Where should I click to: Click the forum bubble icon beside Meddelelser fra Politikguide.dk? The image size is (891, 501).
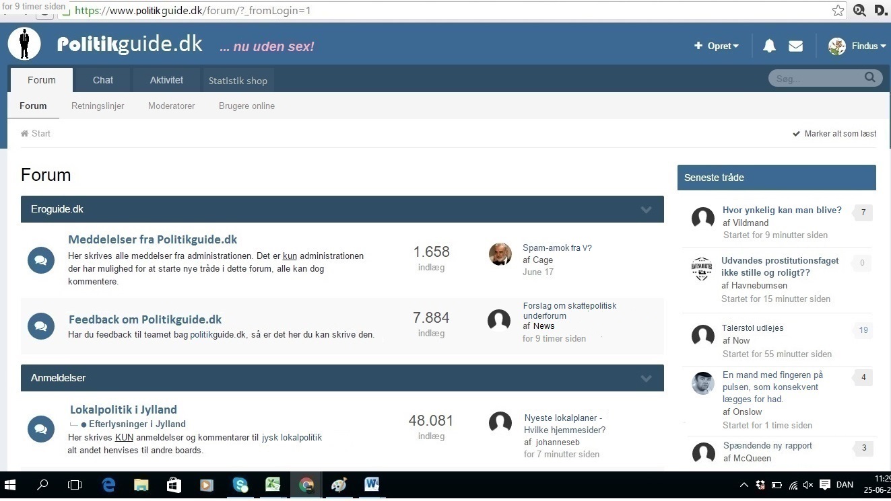click(40, 260)
